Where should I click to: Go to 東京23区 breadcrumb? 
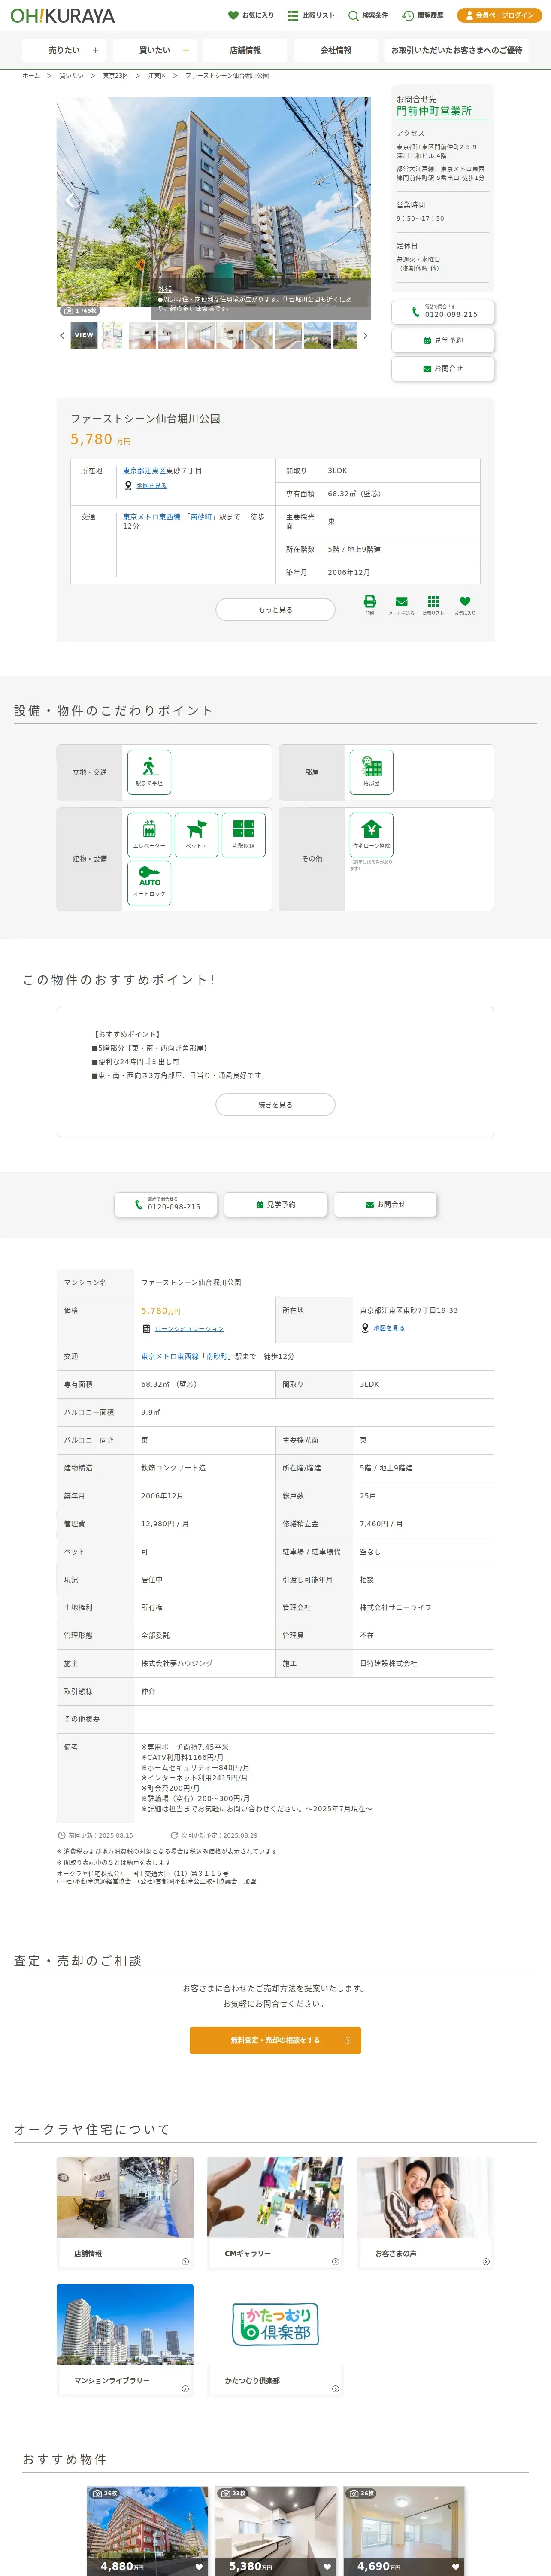pos(115,76)
